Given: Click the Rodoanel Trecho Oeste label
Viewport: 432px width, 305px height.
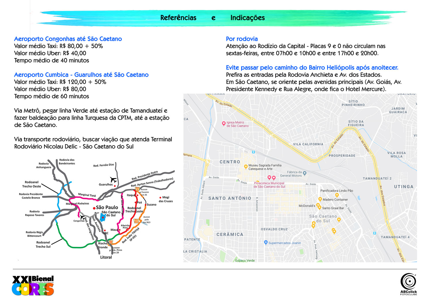Looking at the screenshot, I should 31,184.
